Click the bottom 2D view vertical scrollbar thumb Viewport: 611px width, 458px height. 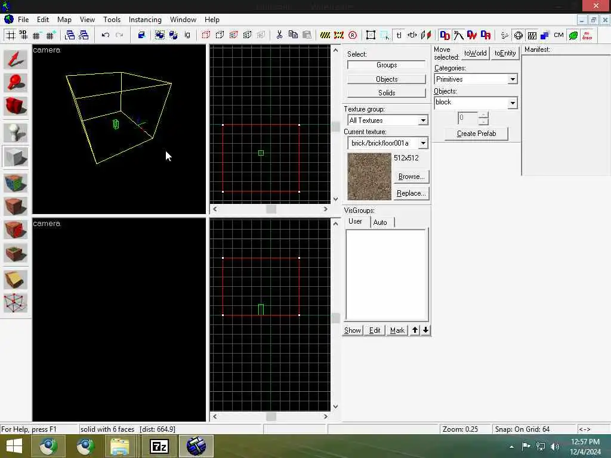click(335, 318)
